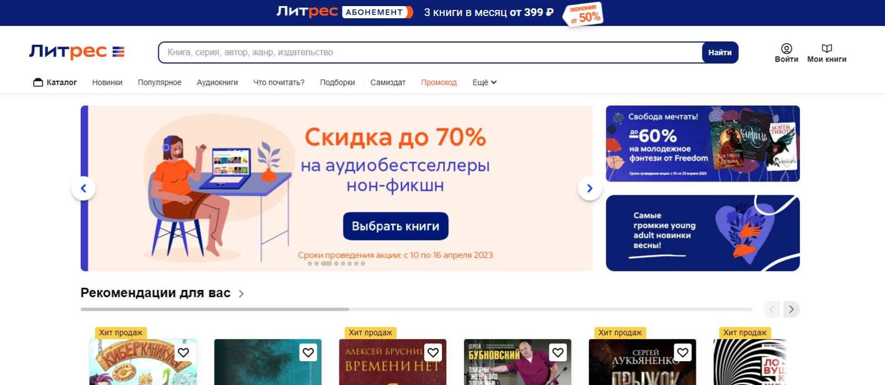Open the Промокод link
The width and height of the screenshot is (885, 385).
click(439, 82)
